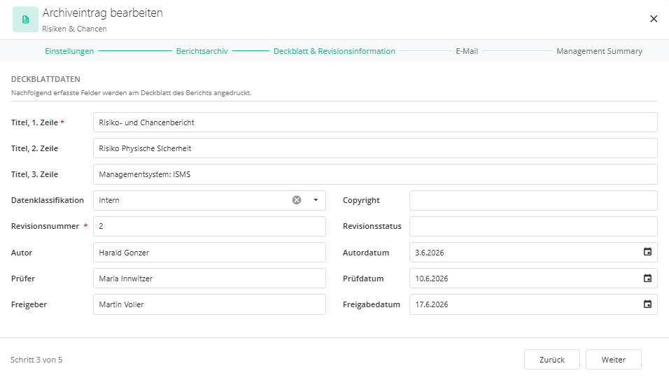Click the Datenklassifikation combo box showing Intern
This screenshot has height=380, width=669.
(x=209, y=200)
